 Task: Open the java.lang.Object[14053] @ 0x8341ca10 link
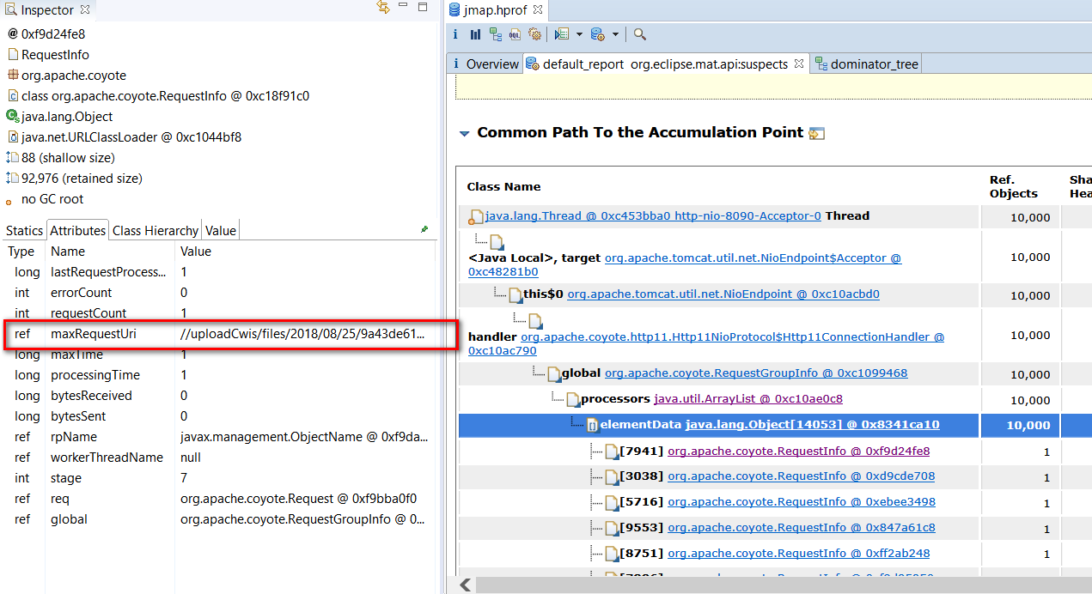pos(812,425)
